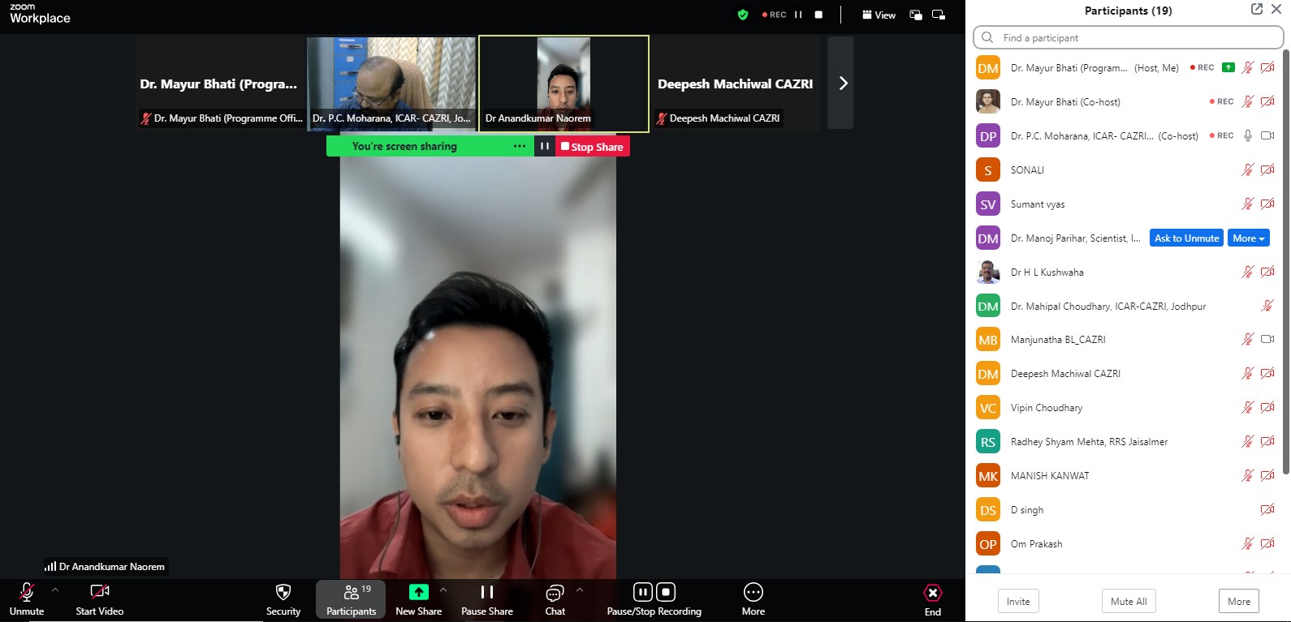This screenshot has height=622, width=1291.
Task: Click green share indicator on host row
Action: (x=1228, y=67)
